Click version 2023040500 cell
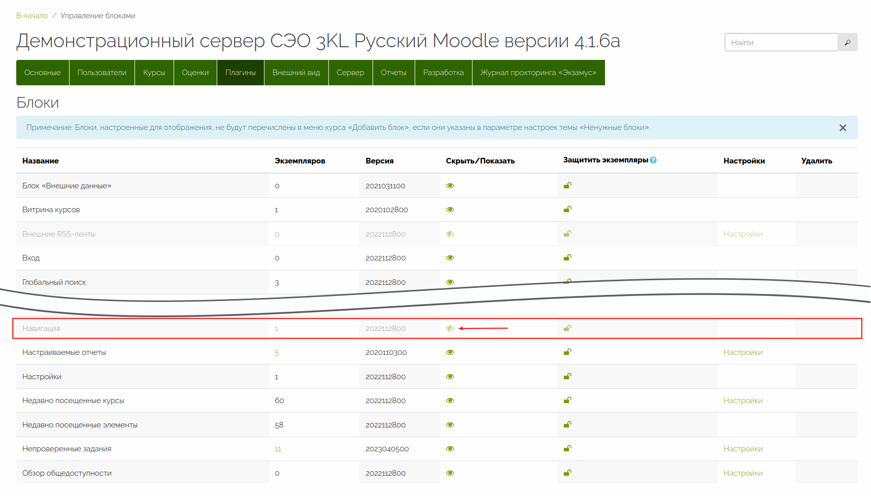Viewport: 871px width, 496px height. 387,449
